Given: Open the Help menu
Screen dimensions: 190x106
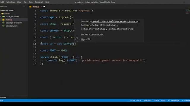Looking at the screenshot, I should pos(47,2).
